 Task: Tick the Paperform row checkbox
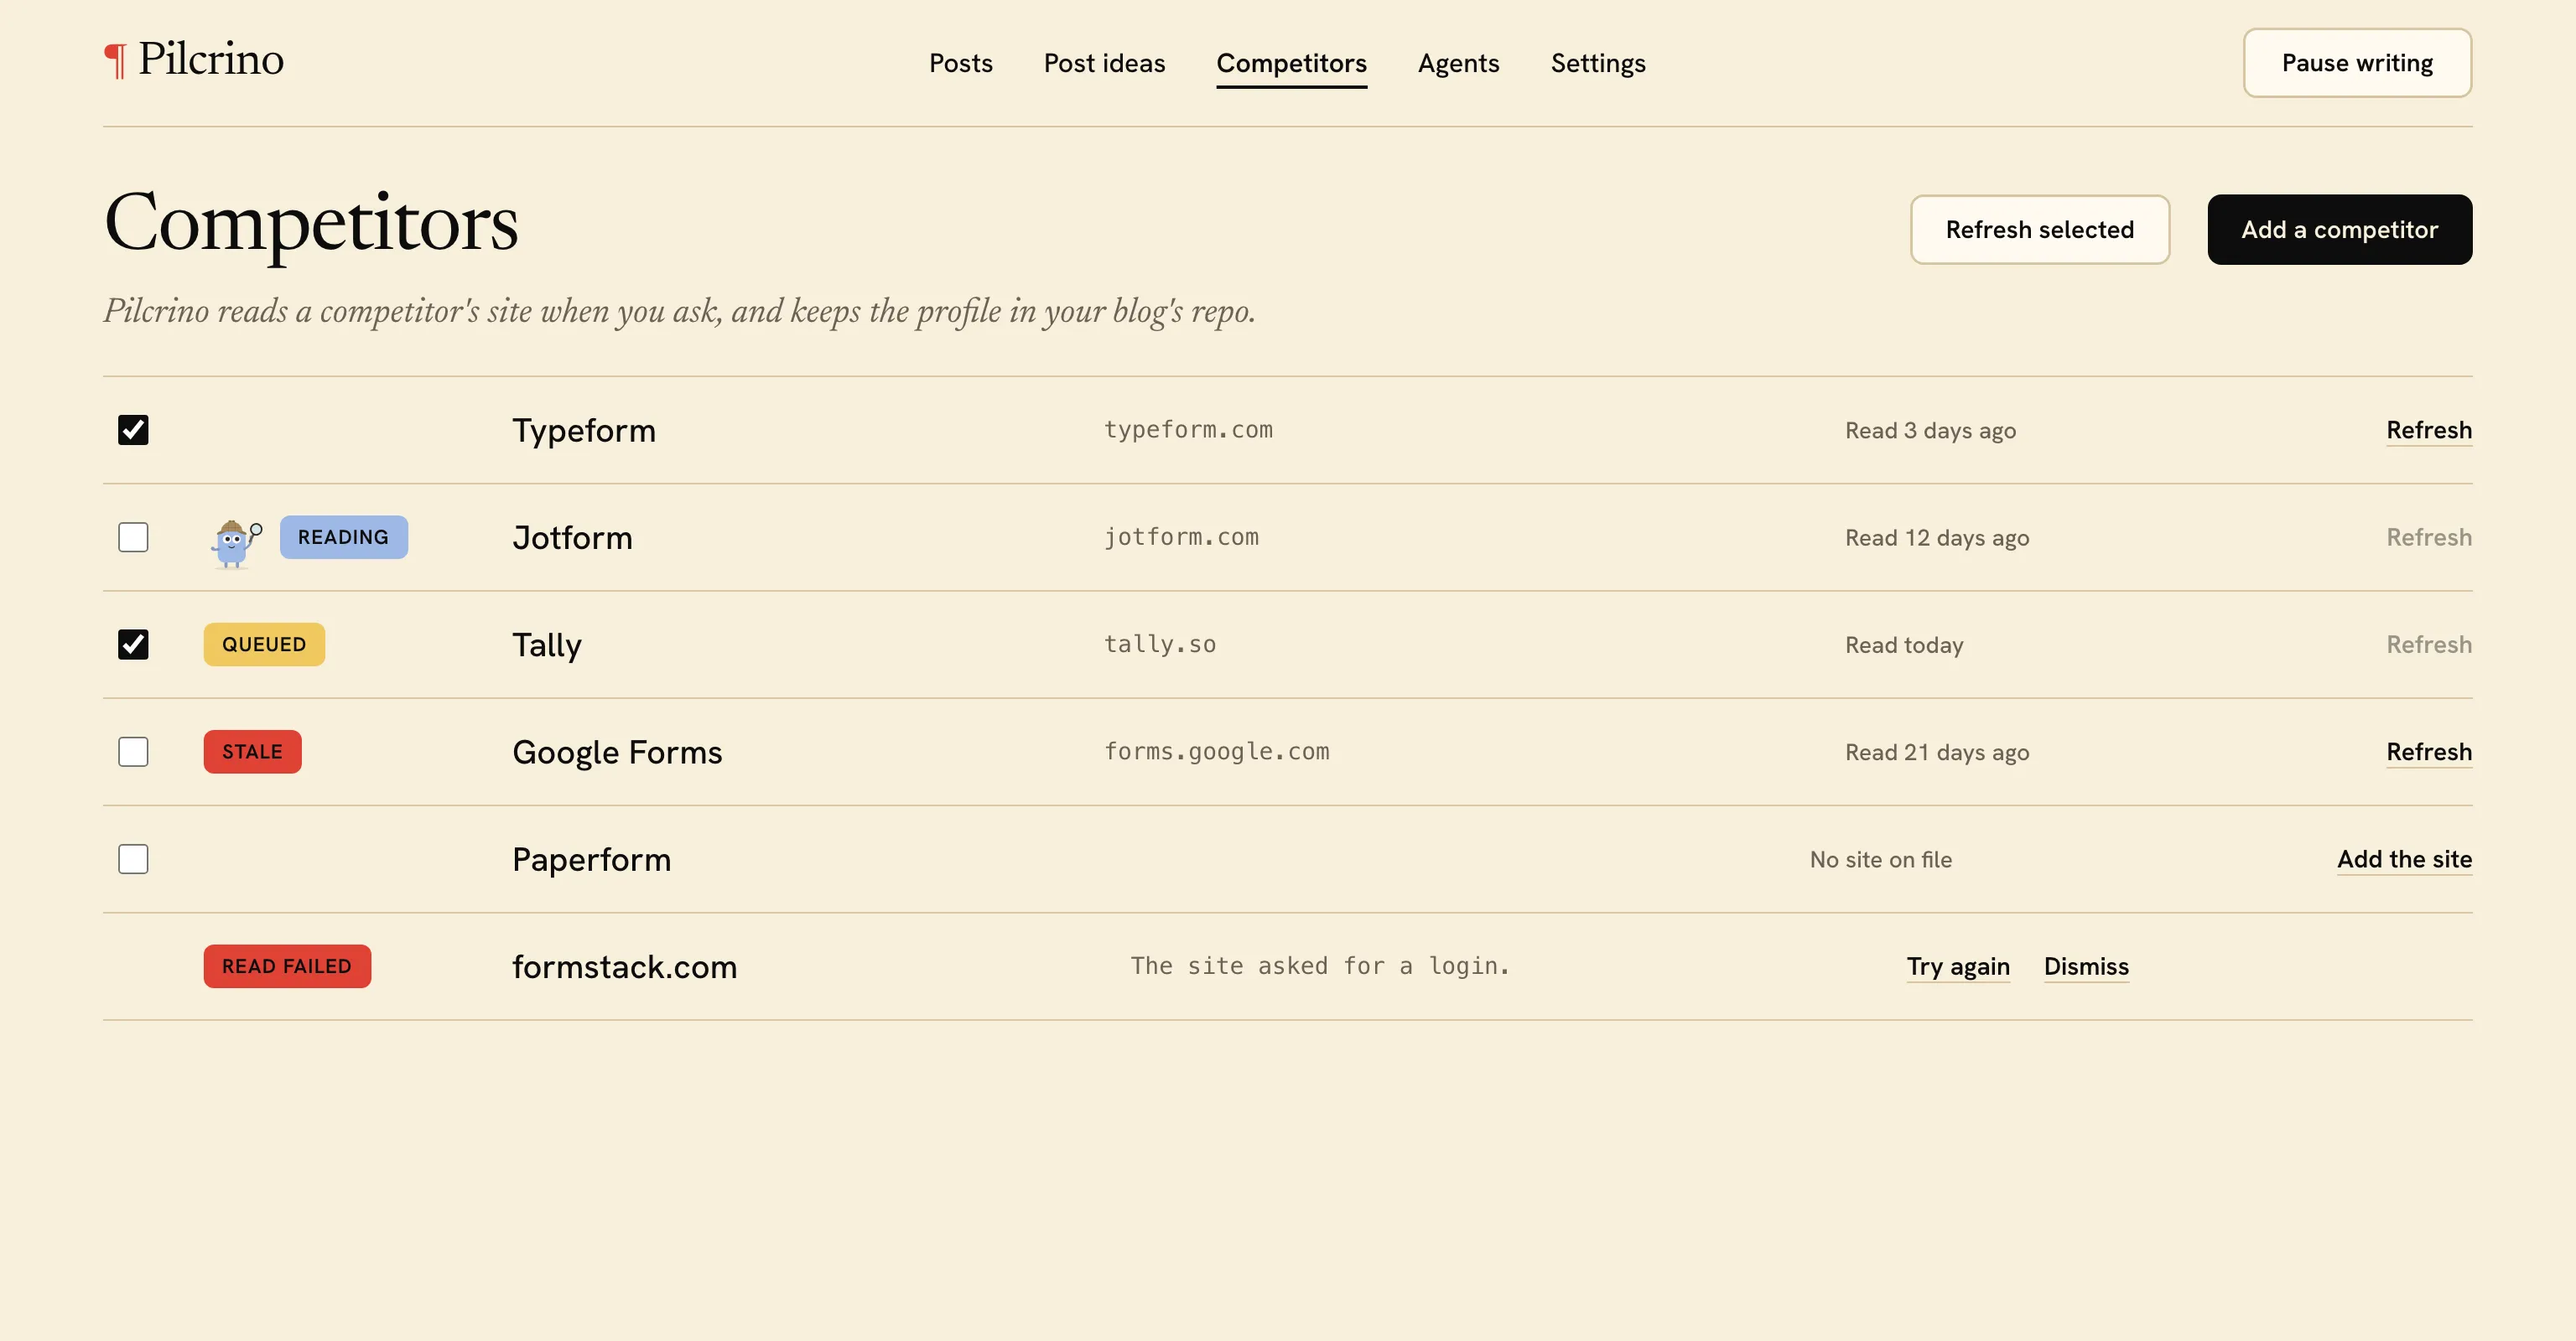tap(133, 859)
